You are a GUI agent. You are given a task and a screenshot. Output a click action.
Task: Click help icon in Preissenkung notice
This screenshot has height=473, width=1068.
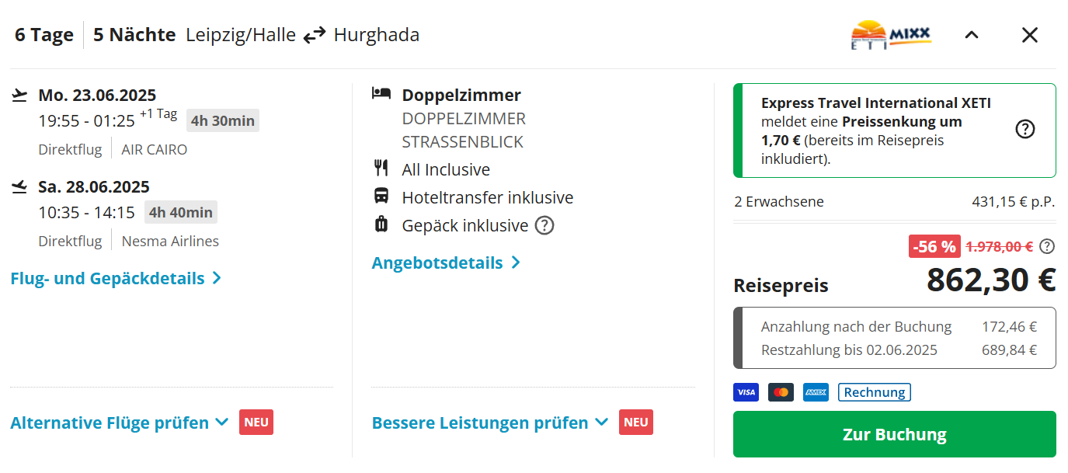pyautogui.click(x=1025, y=130)
